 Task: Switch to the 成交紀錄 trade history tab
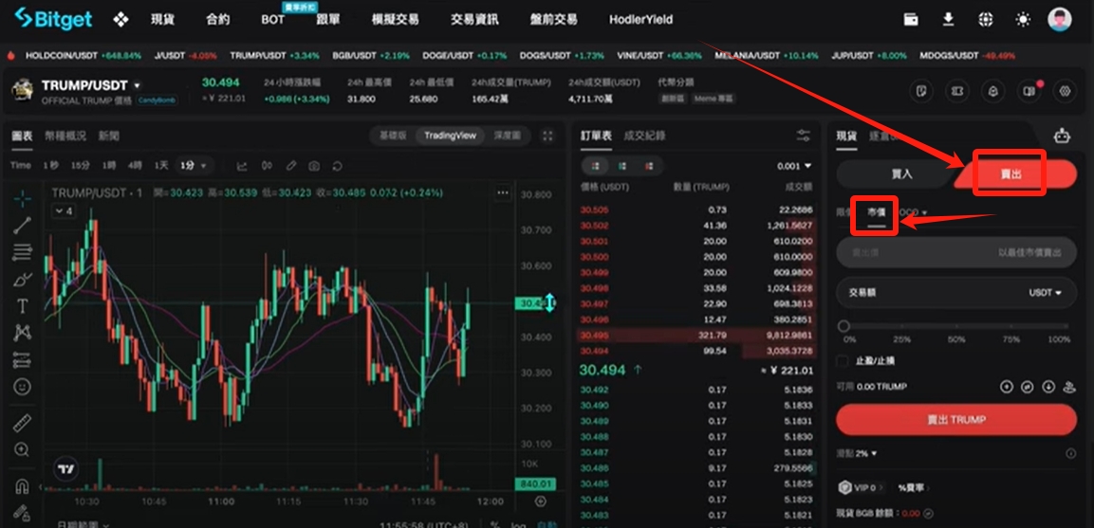[644, 136]
